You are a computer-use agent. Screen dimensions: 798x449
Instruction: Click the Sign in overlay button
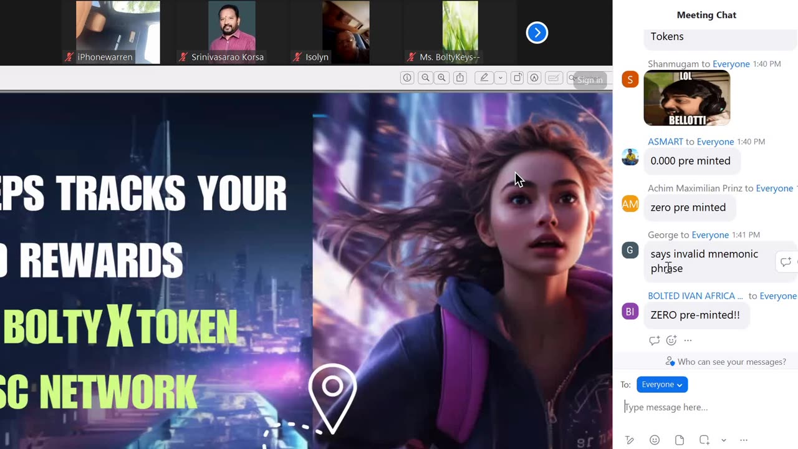[x=590, y=80]
